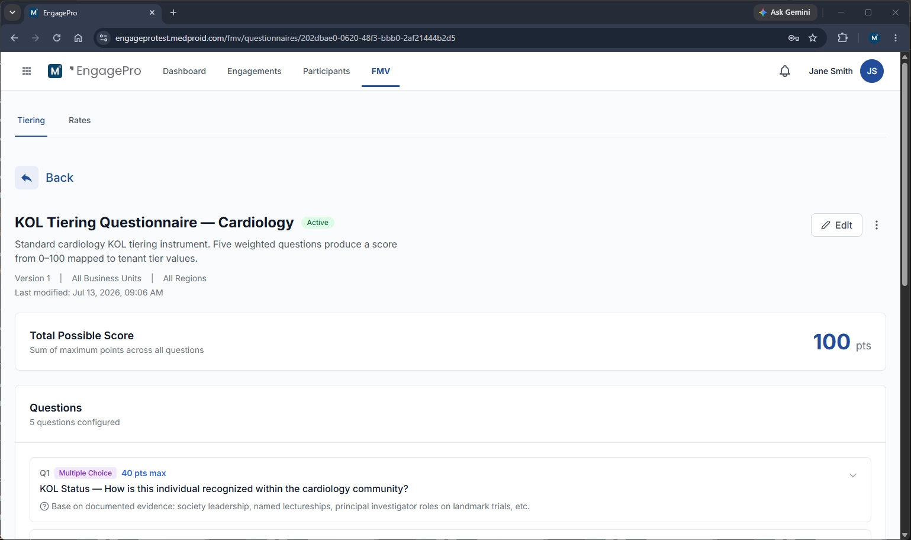Open the browser extensions menu

(x=842, y=38)
